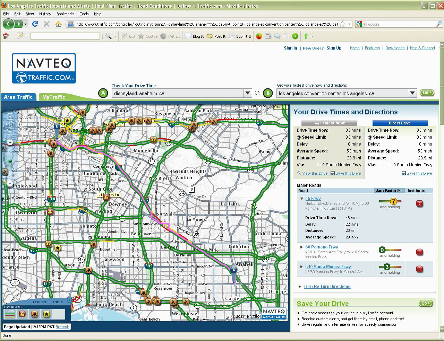444x341 pixels.
Task: Toggle the star events overlay
Action: click(46, 314)
